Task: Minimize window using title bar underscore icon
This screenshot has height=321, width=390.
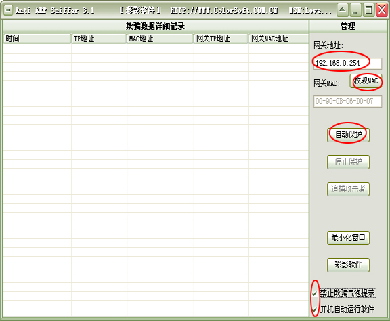Action: [x=355, y=10]
